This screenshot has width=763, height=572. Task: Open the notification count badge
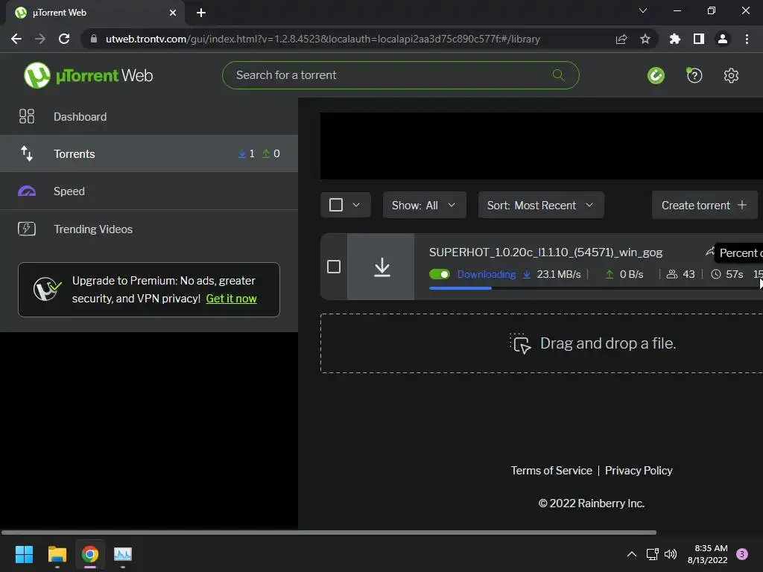coord(741,554)
